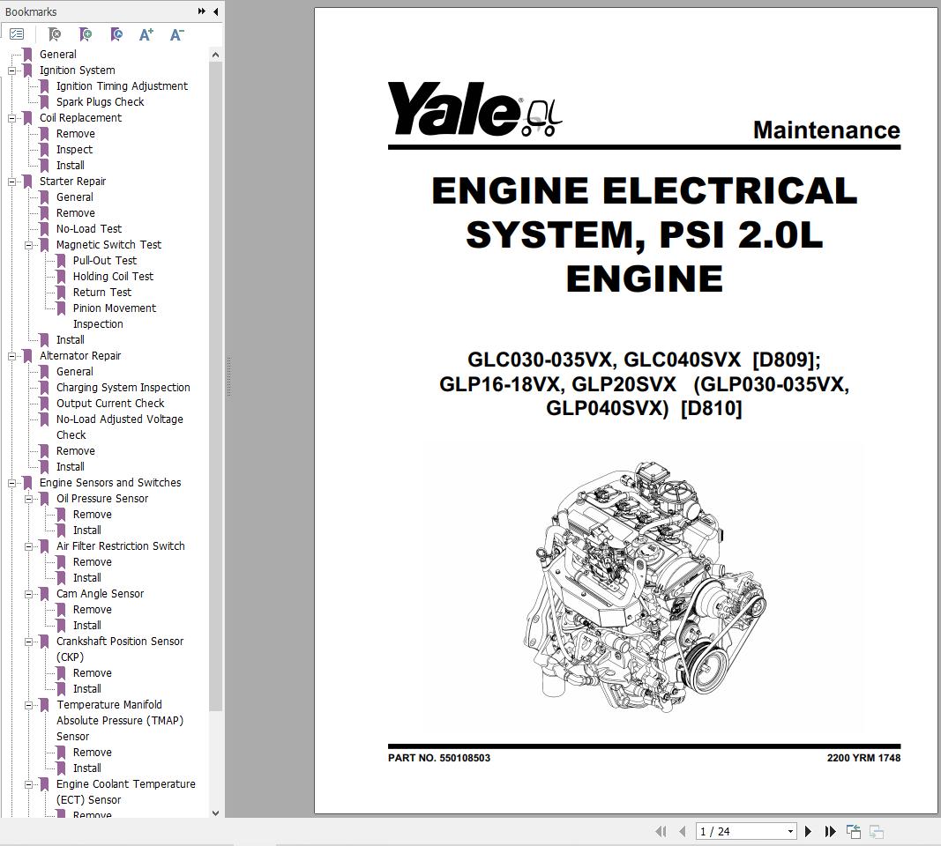The height and width of the screenshot is (846, 941).
Task: Go to previous page arrow
Action: [683, 832]
